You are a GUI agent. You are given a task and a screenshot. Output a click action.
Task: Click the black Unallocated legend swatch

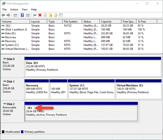click(3, 132)
